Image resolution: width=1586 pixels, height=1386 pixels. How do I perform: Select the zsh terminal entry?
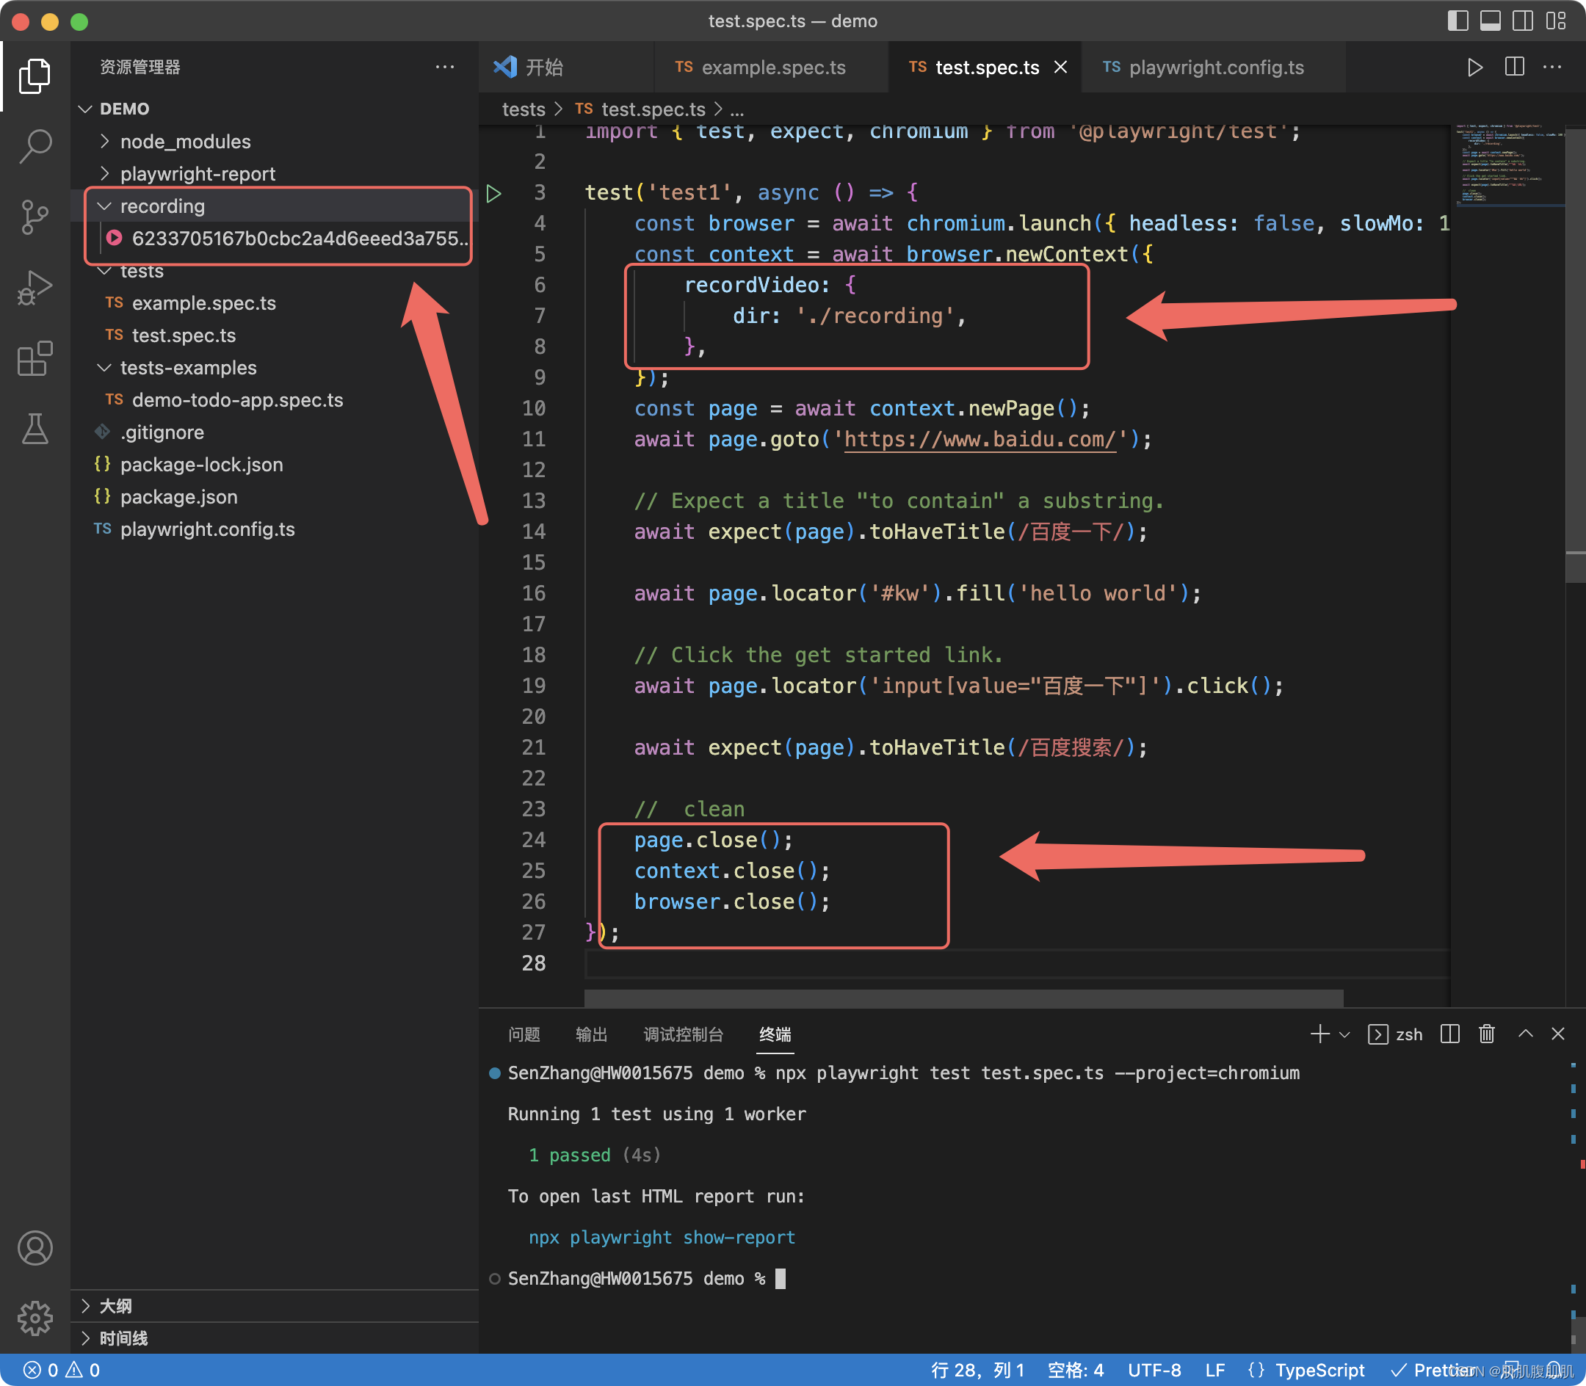pos(1396,1034)
